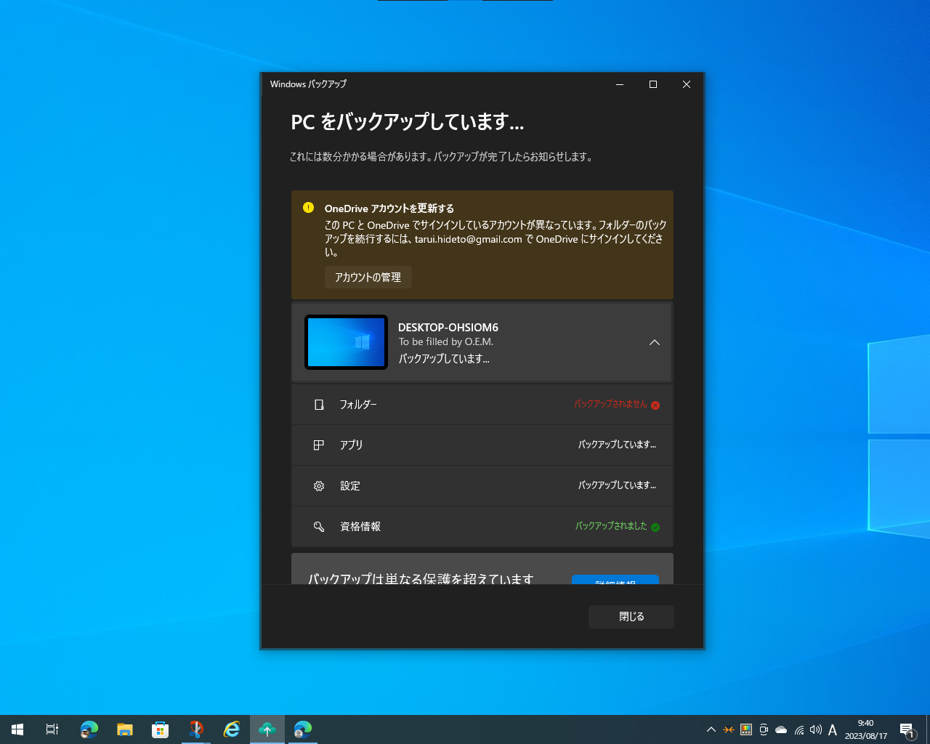Image resolution: width=930 pixels, height=744 pixels.
Task: Open the Start menu
Action: tap(17, 729)
